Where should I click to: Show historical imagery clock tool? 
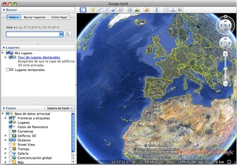[130, 10]
